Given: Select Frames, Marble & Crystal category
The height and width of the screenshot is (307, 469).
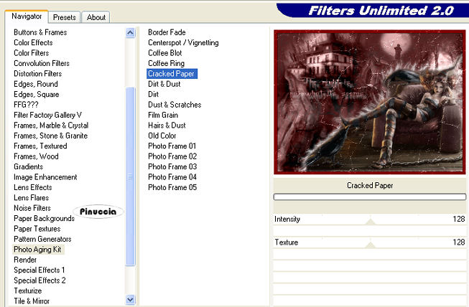Looking at the screenshot, I should pyautogui.click(x=51, y=126).
